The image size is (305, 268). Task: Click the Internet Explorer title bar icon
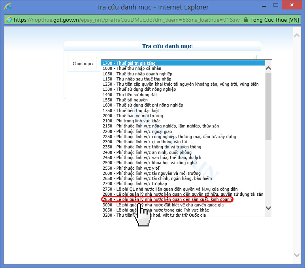point(8,7)
